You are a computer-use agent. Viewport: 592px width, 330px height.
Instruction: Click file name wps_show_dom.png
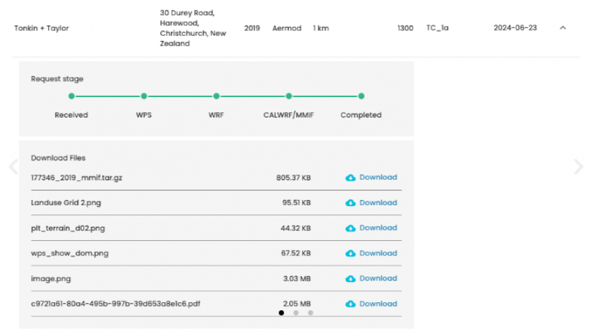[x=70, y=253]
